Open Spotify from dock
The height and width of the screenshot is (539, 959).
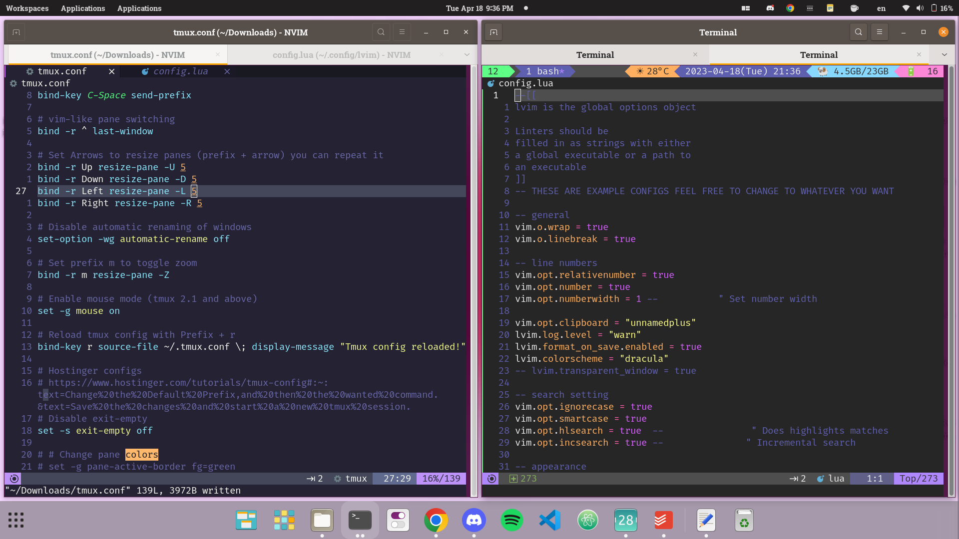pos(512,520)
